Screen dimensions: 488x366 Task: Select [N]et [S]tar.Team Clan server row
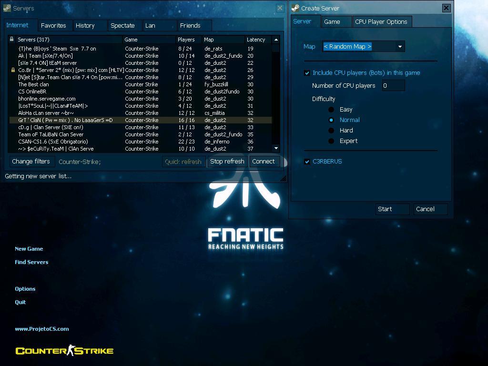[x=141, y=77]
